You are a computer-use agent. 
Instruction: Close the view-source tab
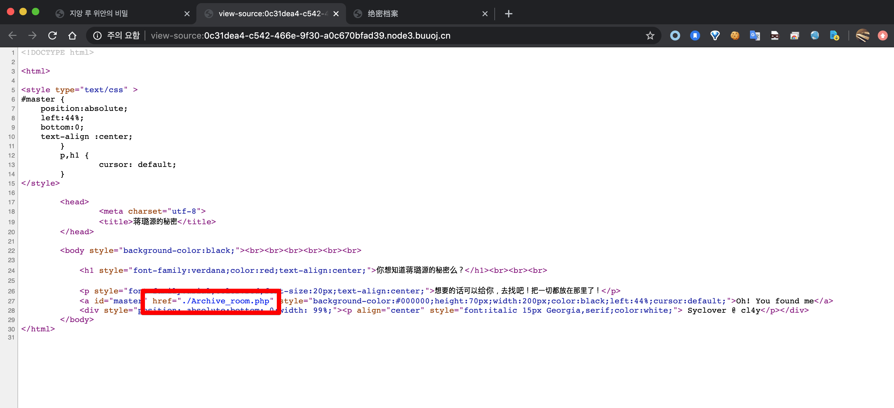336,13
